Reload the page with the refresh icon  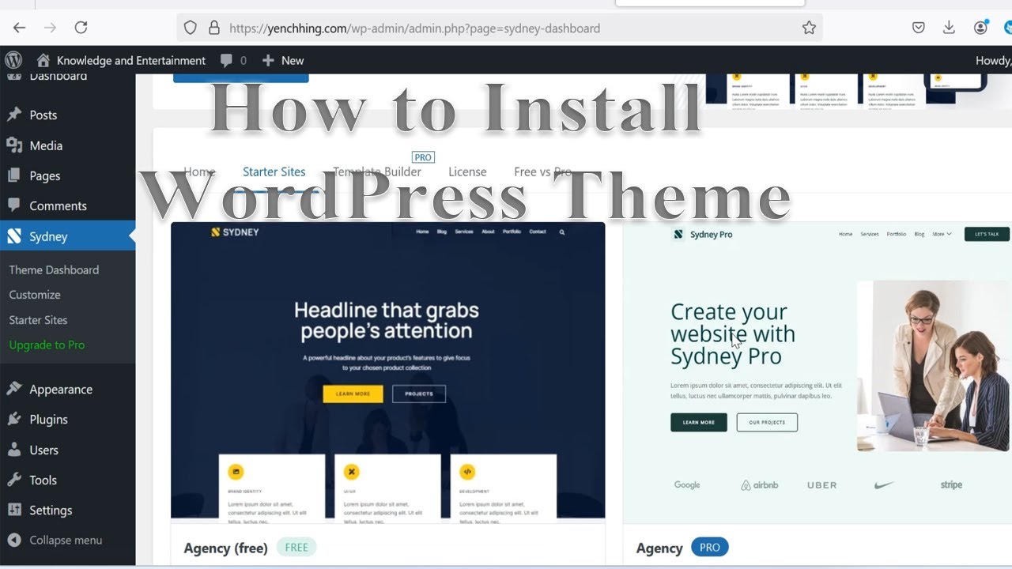(81, 28)
